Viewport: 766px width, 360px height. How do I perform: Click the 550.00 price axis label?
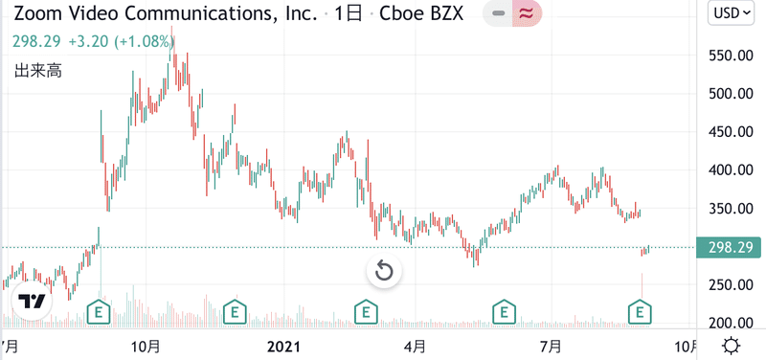click(731, 56)
